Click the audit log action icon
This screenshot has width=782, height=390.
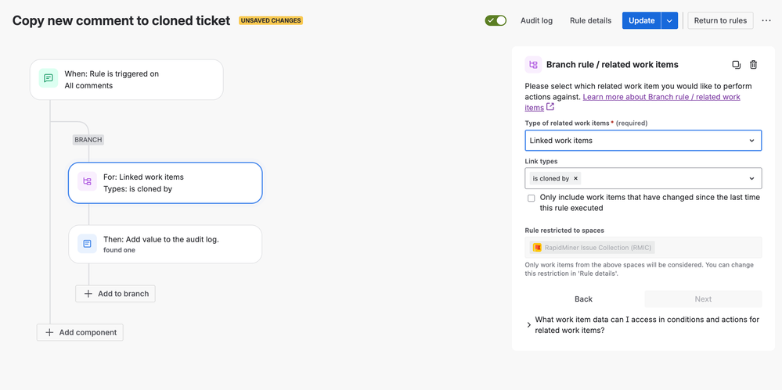click(x=87, y=244)
